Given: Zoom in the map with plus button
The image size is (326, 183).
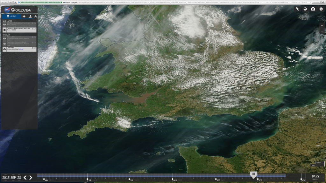Looking at the screenshot, I should 322,25.
